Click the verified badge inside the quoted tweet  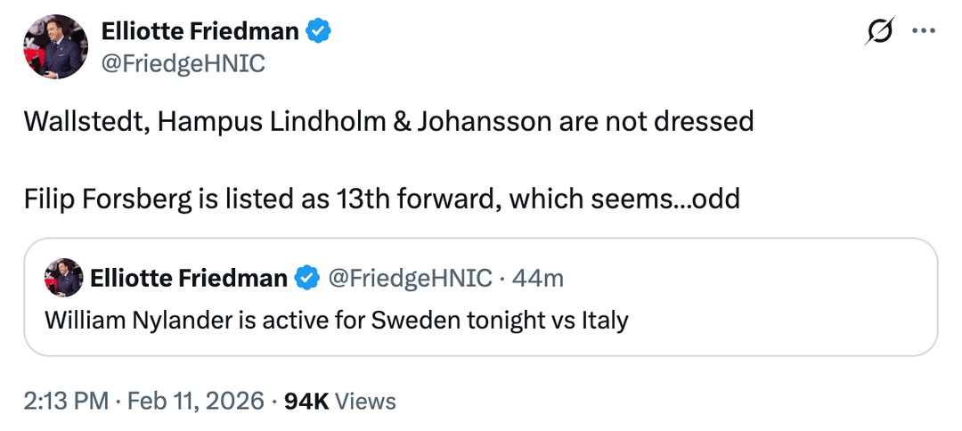(307, 279)
